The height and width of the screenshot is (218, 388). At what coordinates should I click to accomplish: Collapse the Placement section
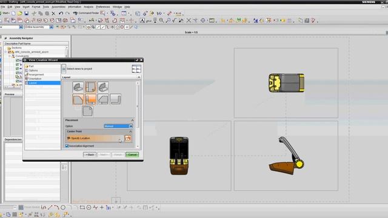tap(132, 120)
